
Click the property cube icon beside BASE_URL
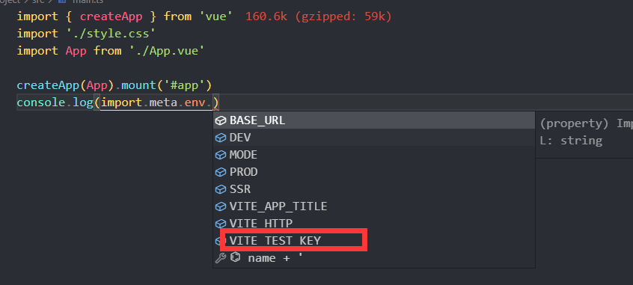pos(221,120)
